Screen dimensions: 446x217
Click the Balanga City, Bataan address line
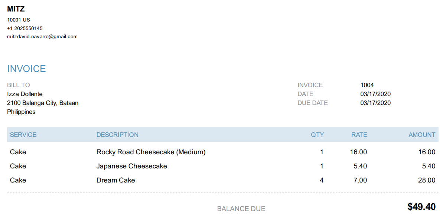(43, 103)
